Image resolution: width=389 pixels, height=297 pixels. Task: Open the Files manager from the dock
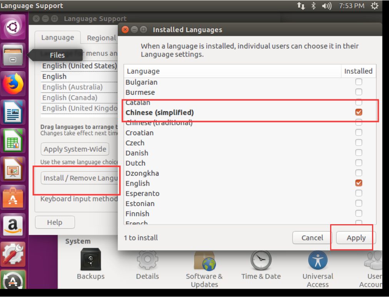[13, 55]
